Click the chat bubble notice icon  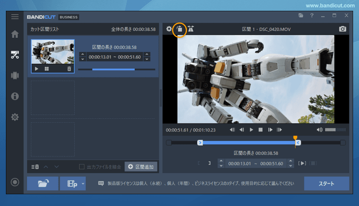[x=101, y=183]
